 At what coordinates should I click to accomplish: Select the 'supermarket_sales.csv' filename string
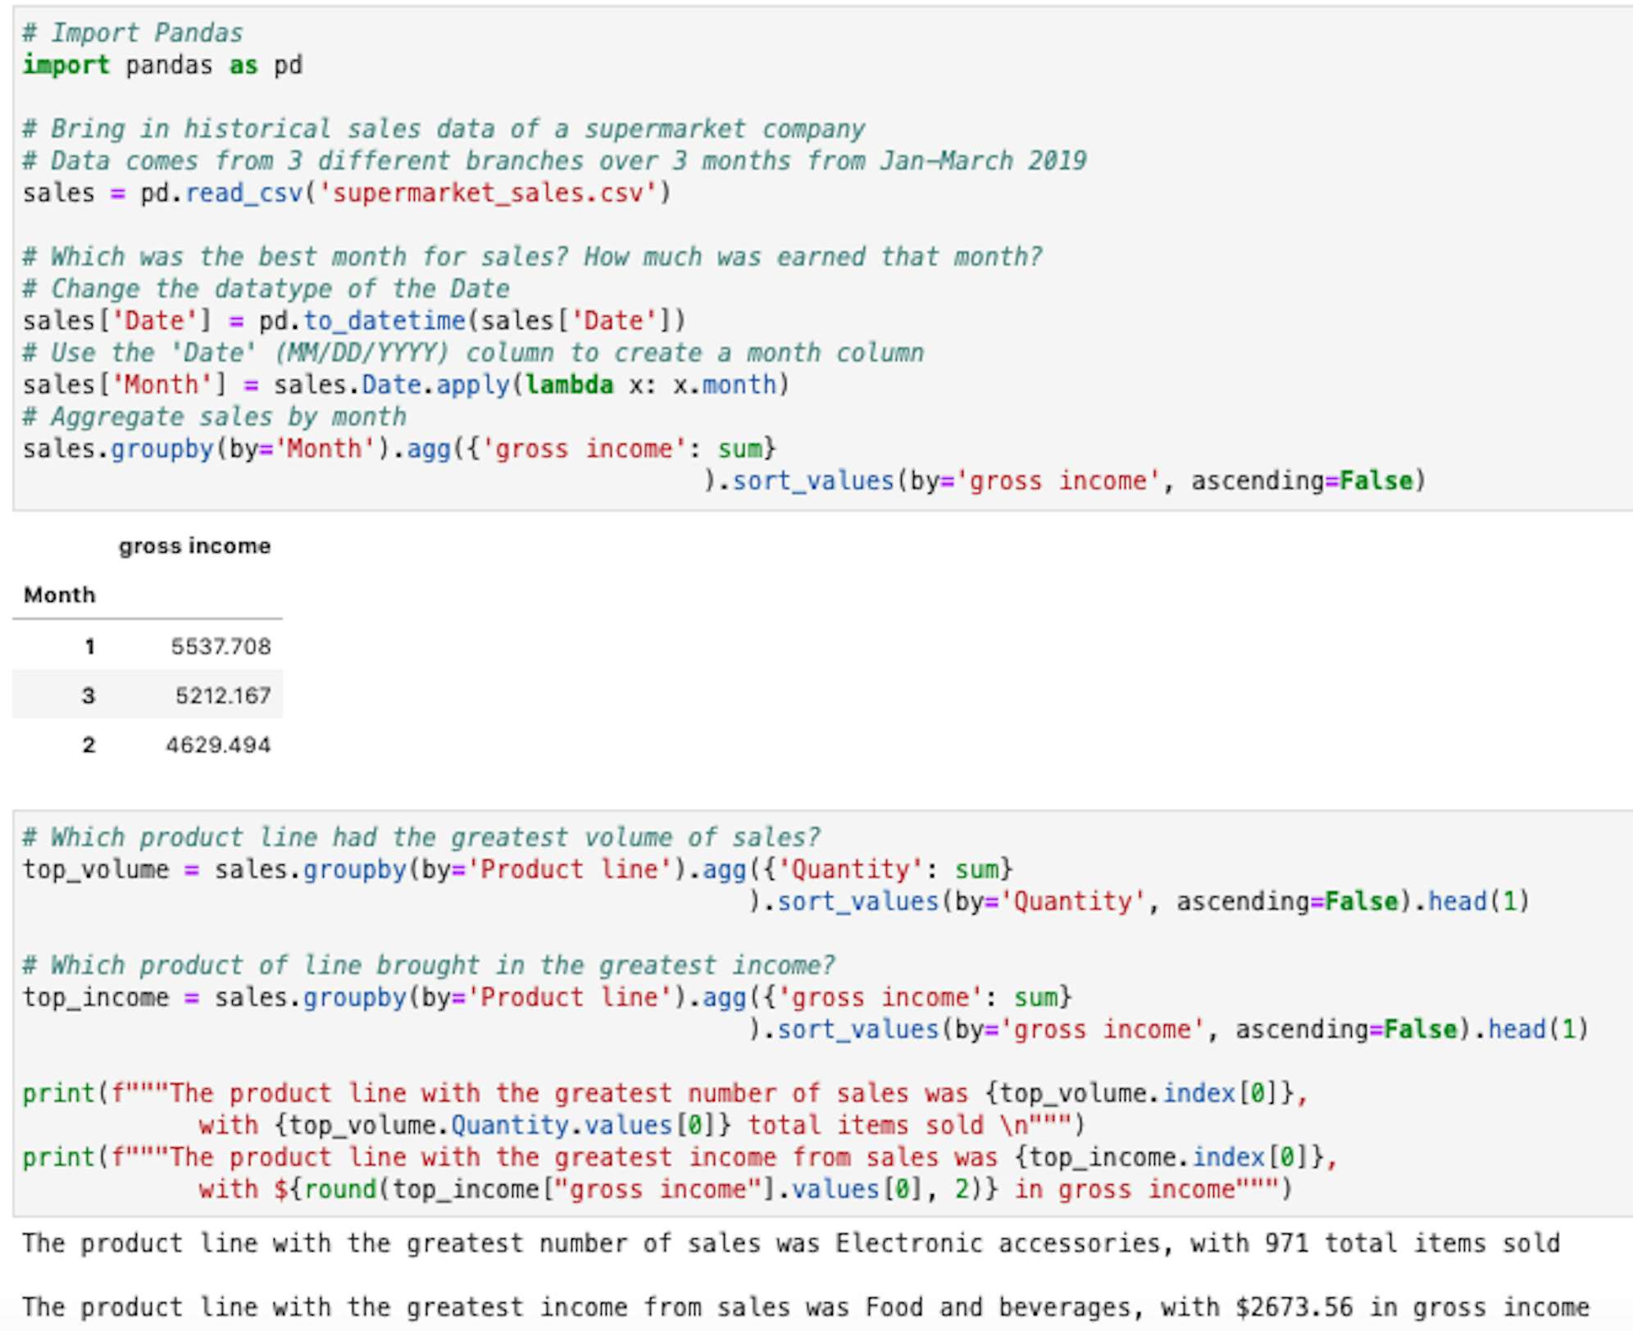[490, 193]
